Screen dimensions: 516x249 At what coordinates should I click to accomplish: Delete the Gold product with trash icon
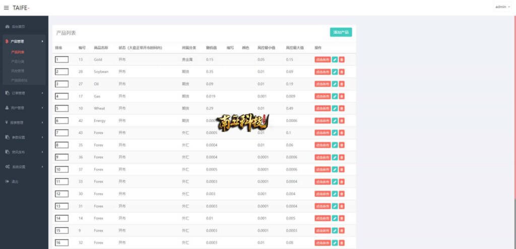342,59
